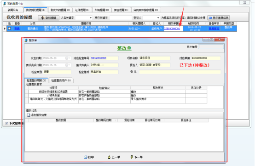Switch to the 押金提醒 (0) tab
Viewport: 255px width, 166px height.
tap(121, 10)
